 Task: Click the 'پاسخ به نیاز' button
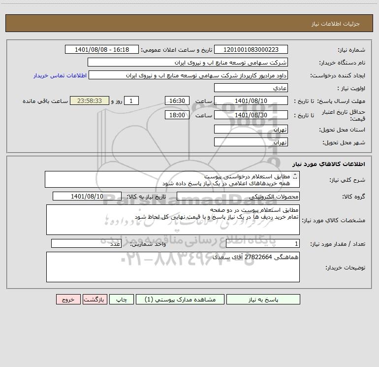tap(263, 299)
